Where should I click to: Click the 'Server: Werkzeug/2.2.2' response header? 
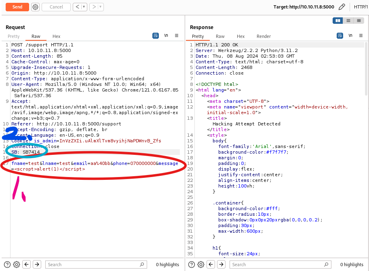[247, 50]
